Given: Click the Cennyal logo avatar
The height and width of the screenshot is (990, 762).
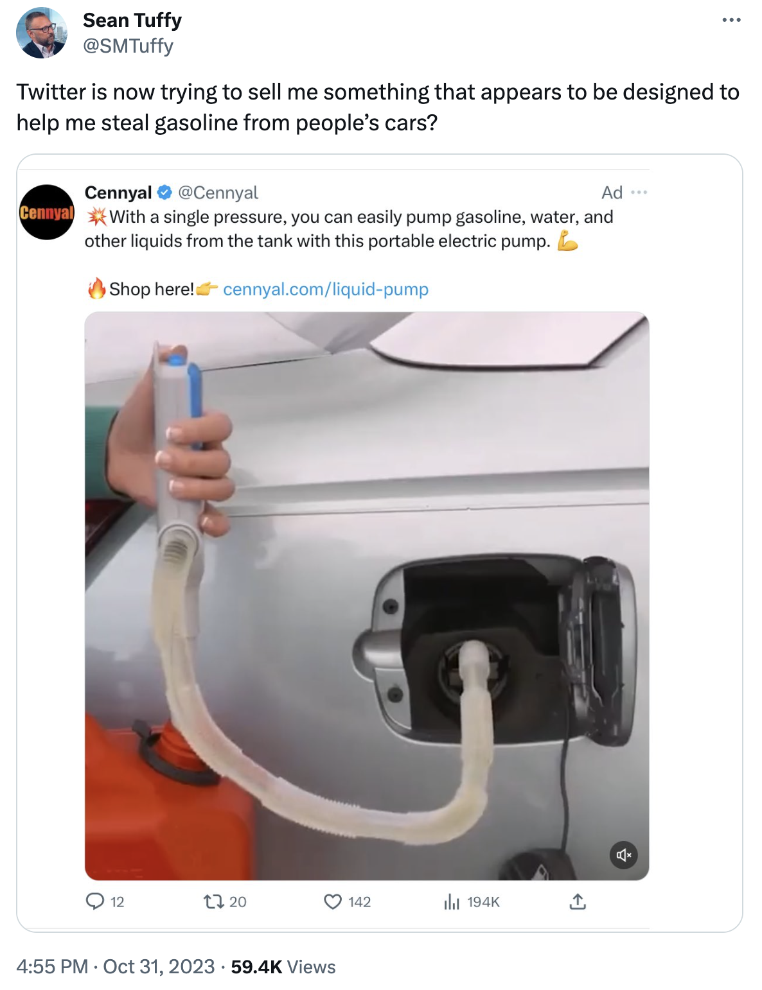Looking at the screenshot, I should pos(47,213).
